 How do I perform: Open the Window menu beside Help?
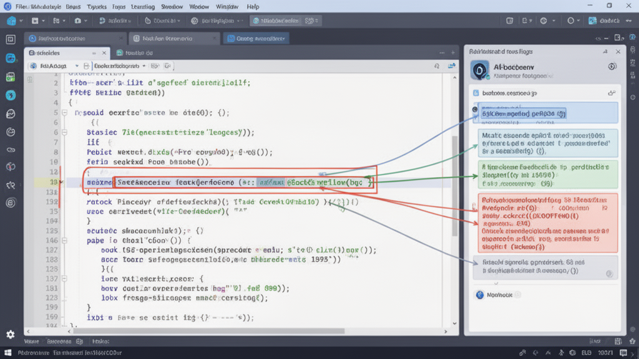227,6
